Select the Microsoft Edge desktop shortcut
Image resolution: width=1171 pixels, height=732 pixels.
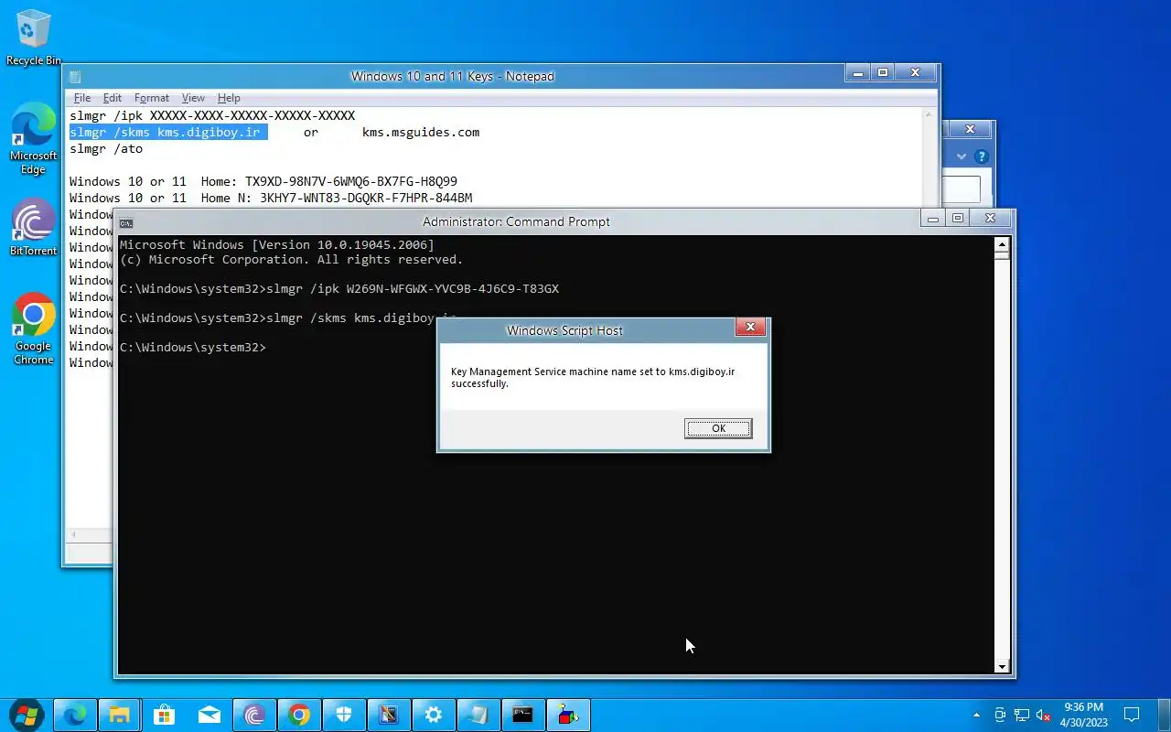pyautogui.click(x=34, y=138)
